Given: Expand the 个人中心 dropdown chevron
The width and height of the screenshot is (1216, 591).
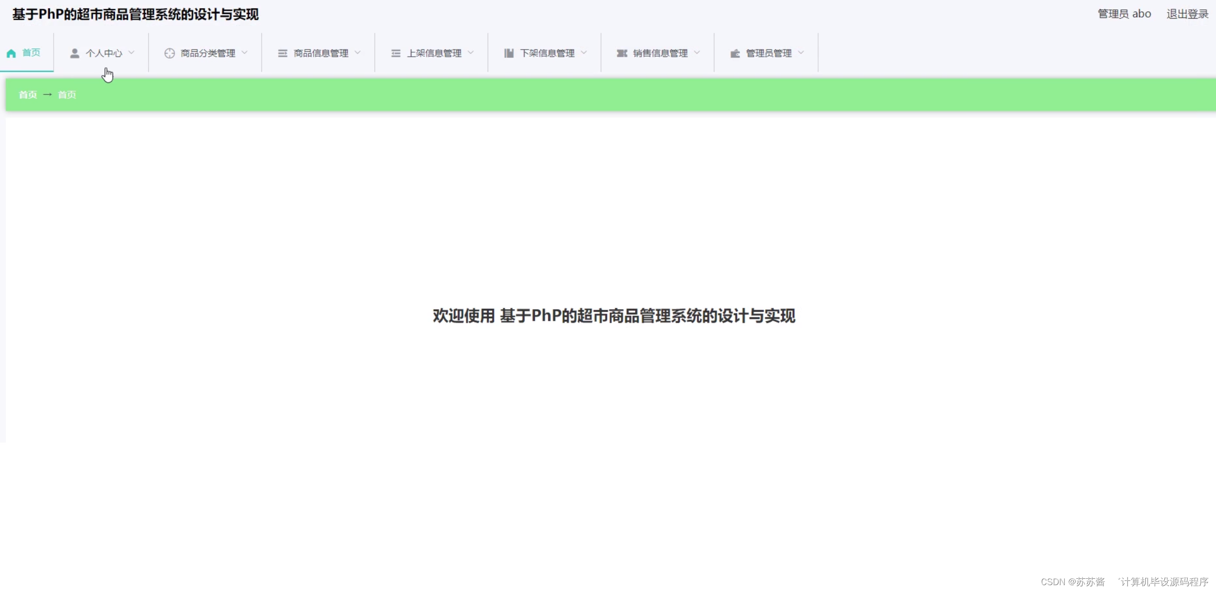Looking at the screenshot, I should pos(131,53).
